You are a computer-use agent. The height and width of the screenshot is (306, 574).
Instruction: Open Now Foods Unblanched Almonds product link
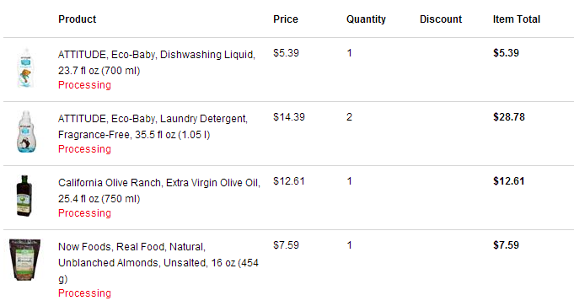click(158, 263)
